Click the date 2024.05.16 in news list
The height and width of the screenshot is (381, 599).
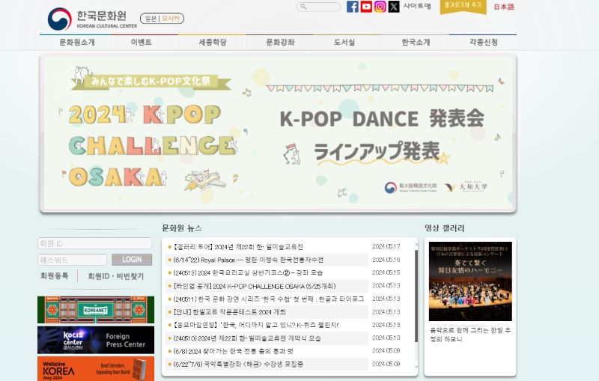[386, 260]
